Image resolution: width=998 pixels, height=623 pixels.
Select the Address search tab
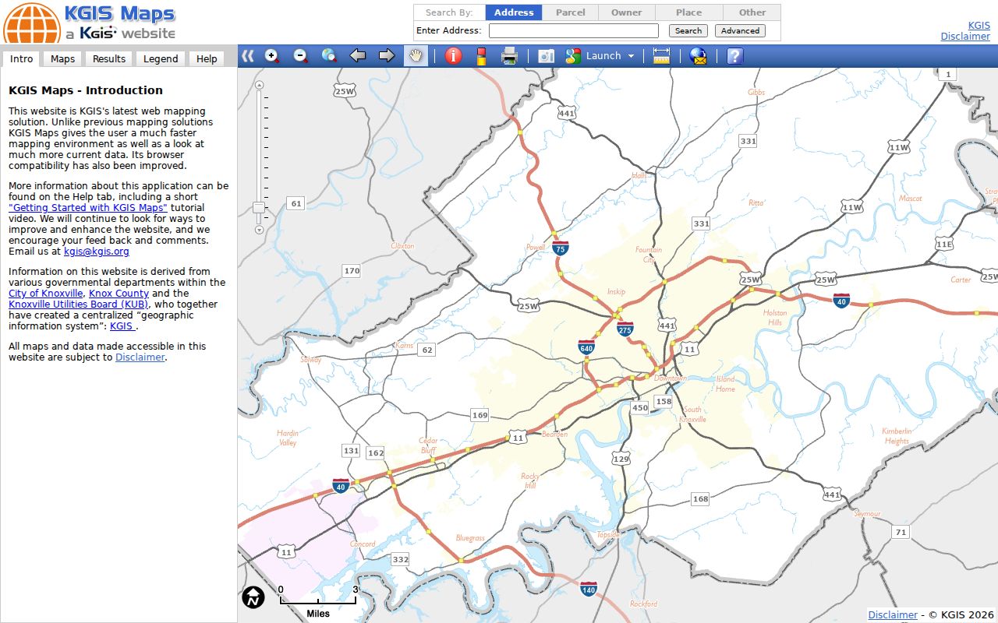pyautogui.click(x=514, y=12)
